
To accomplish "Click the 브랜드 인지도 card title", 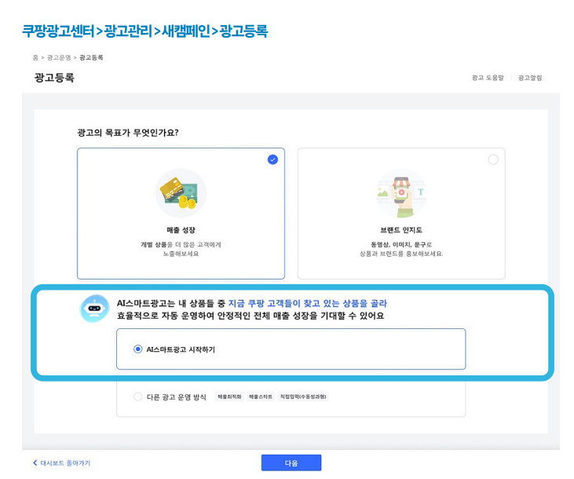I will coord(401,230).
